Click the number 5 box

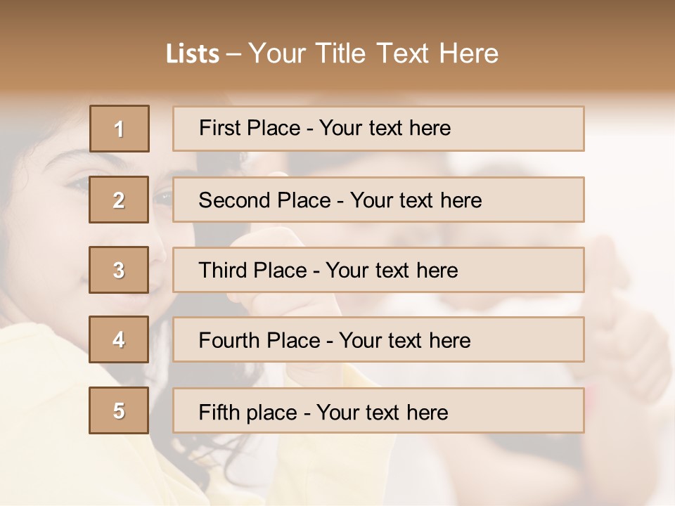119,410
